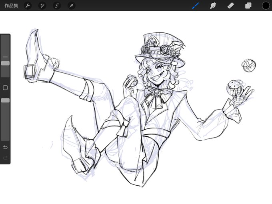
Task: Open the Layers panel
Action: (248, 6)
